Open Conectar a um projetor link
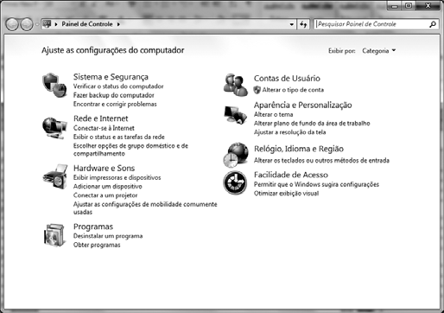444x313 pixels. point(105,195)
